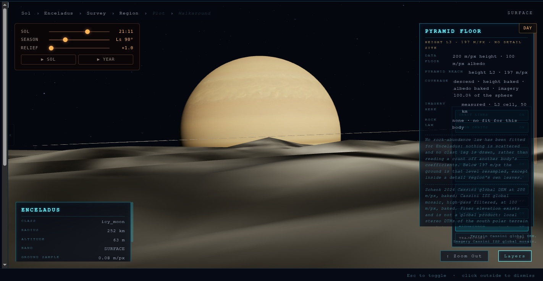Toggle the TRAJECTORY layer switch
Viewport: 543px width, 281px height.
coord(491,238)
